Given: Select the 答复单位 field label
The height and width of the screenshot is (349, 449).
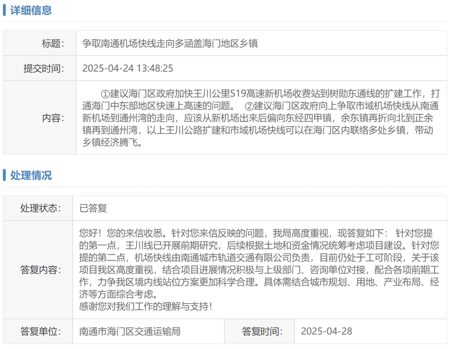Looking at the screenshot, I should pyautogui.click(x=40, y=332).
